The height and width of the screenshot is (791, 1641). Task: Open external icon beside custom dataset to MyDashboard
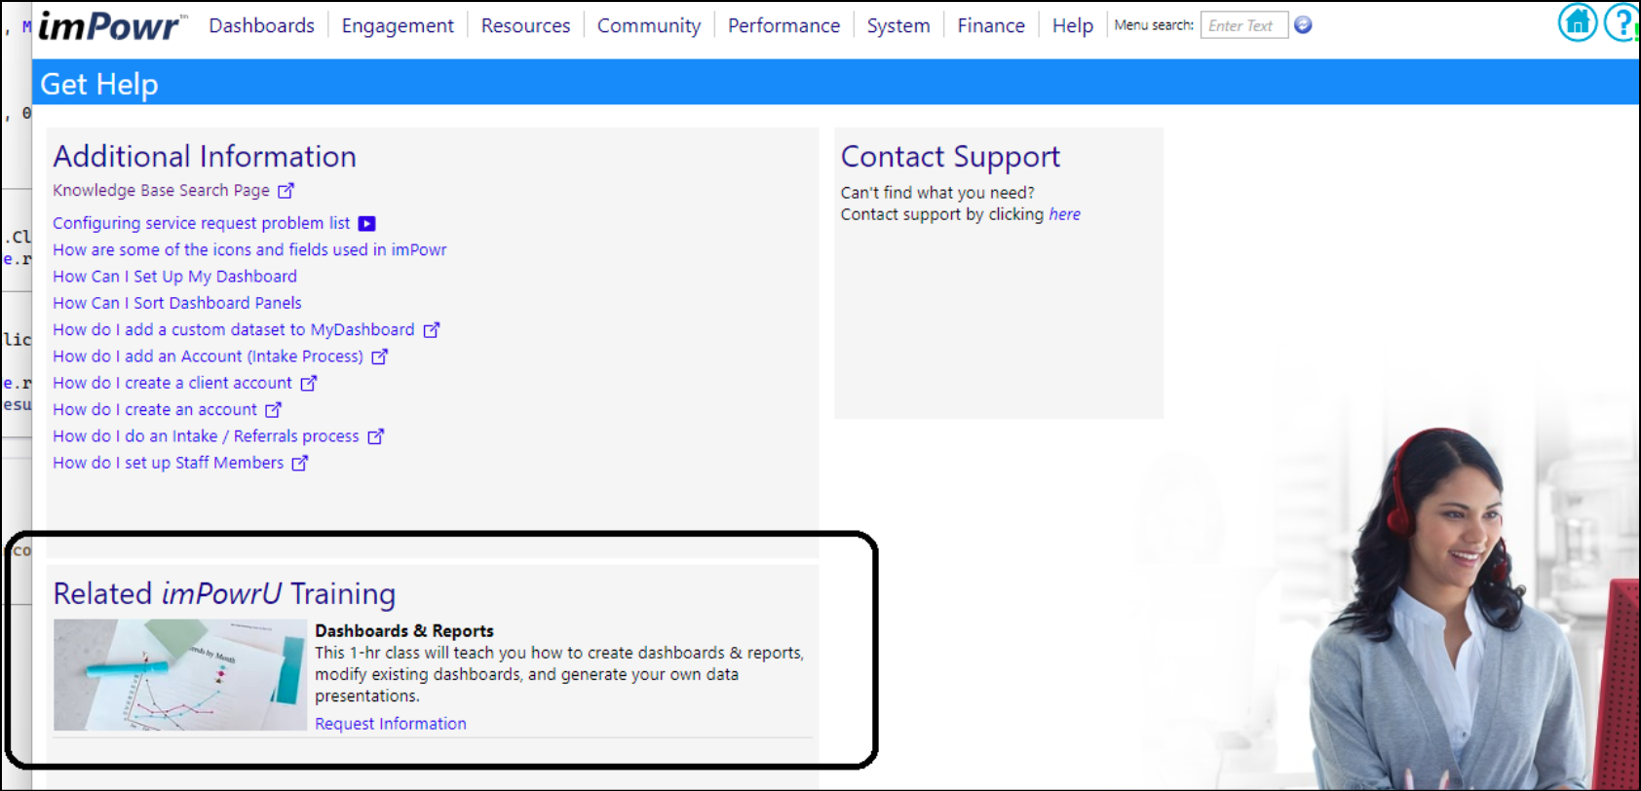tap(431, 330)
